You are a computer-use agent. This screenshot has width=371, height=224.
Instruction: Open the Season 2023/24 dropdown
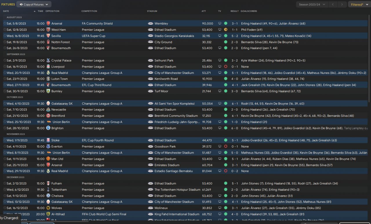(312, 4)
